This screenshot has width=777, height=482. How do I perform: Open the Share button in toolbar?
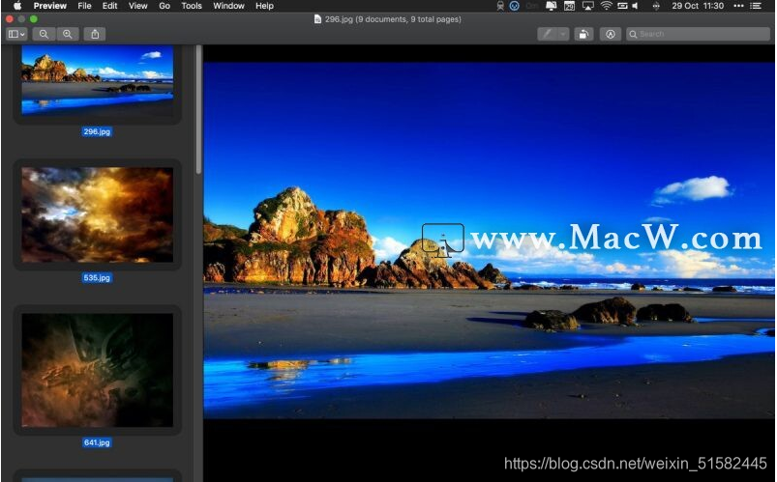(95, 34)
